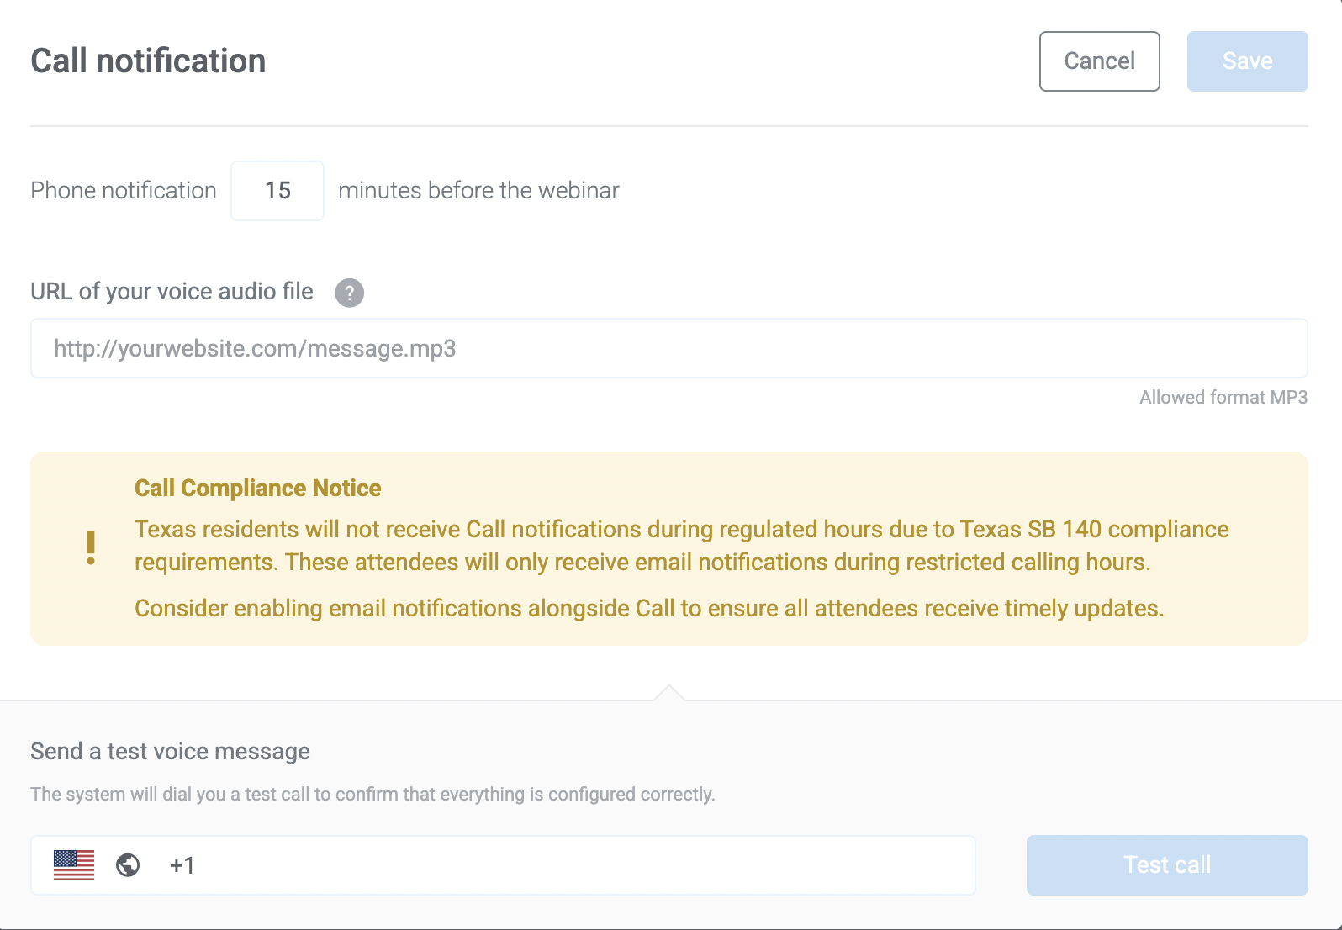Click the globe icon near the phone field
The width and height of the screenshot is (1342, 930).
point(128,864)
